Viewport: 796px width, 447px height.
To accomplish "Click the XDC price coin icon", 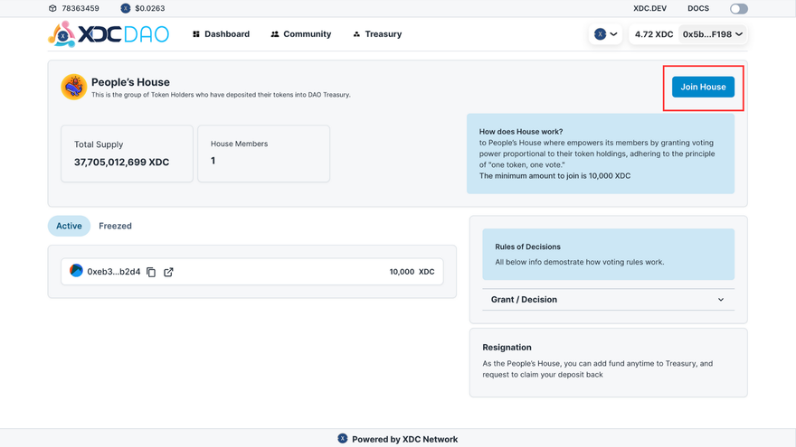I will point(126,8).
